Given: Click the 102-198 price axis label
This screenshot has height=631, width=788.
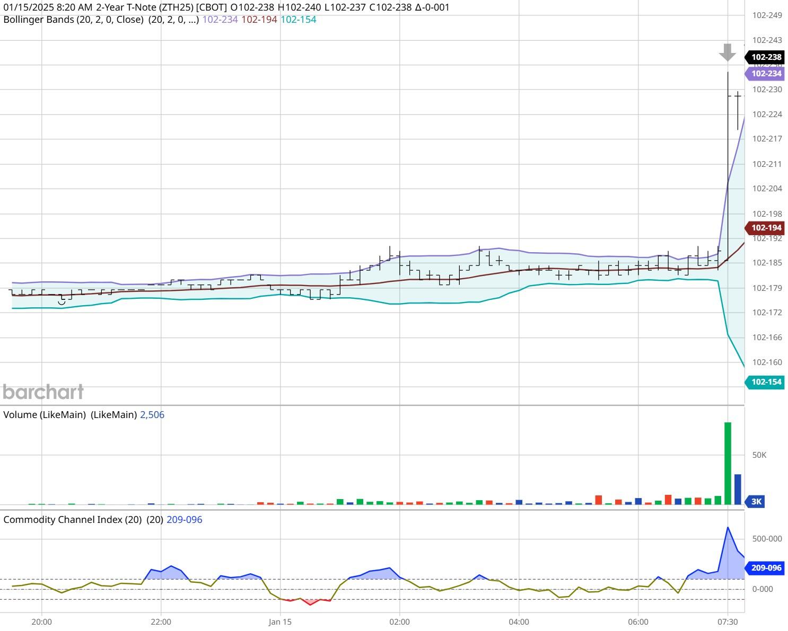Looking at the screenshot, I should click(767, 214).
